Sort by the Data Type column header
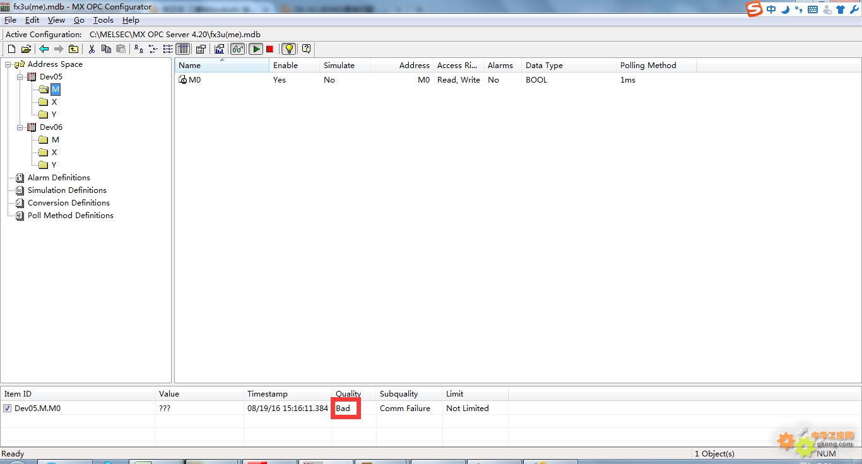This screenshot has width=862, height=464. (569, 66)
